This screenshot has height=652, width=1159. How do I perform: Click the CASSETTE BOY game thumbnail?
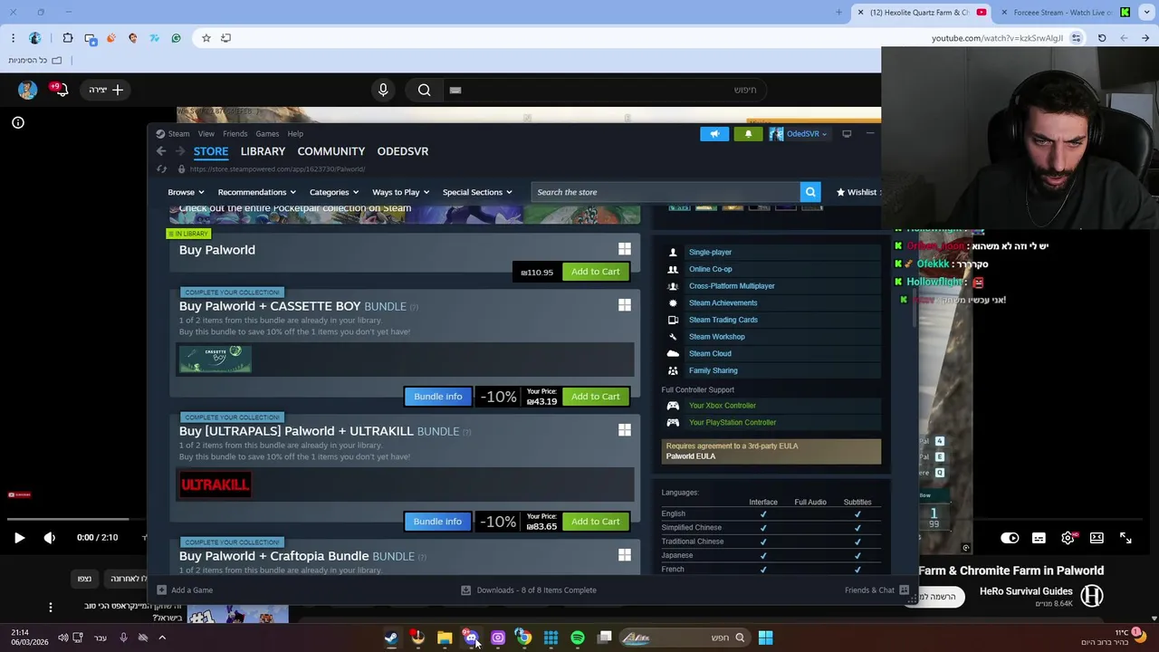(x=216, y=359)
